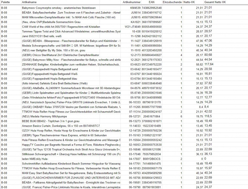Click the FLÄSCHCHENWÄRMER FÜR ZUHAUSE cell
The image size is (248, 189).
coord(71,178)
